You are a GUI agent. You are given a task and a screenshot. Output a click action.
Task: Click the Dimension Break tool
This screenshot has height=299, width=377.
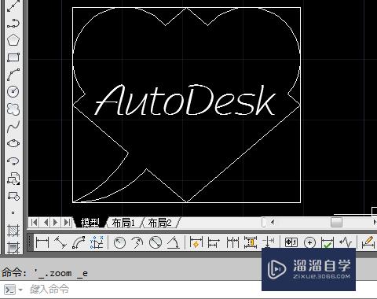pos(269,242)
